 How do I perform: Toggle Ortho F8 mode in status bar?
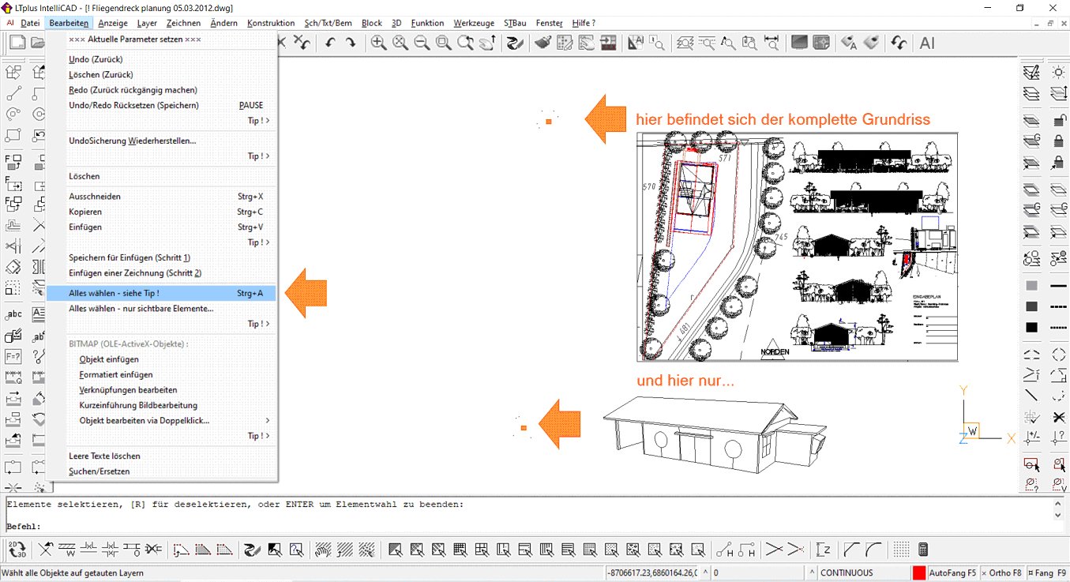tap(1004, 573)
